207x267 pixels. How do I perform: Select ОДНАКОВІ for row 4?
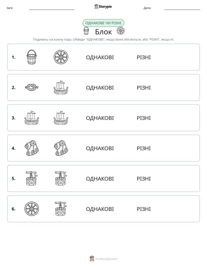(100, 148)
